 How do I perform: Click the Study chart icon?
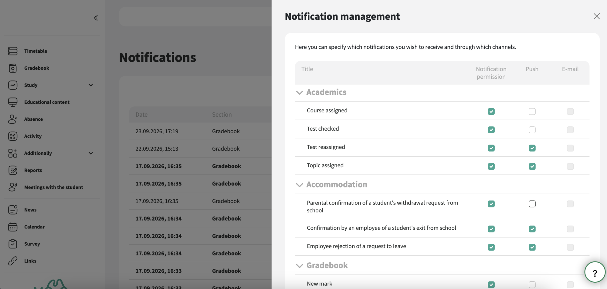point(13,85)
